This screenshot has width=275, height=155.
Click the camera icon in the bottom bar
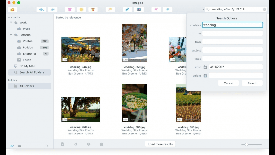(101, 144)
